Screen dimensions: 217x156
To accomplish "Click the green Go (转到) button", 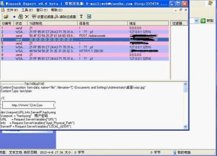I will tap(207, 21).
